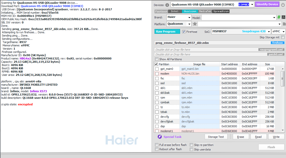Select the Qualcomm tab
The image size is (286, 158).
pos(190,11)
